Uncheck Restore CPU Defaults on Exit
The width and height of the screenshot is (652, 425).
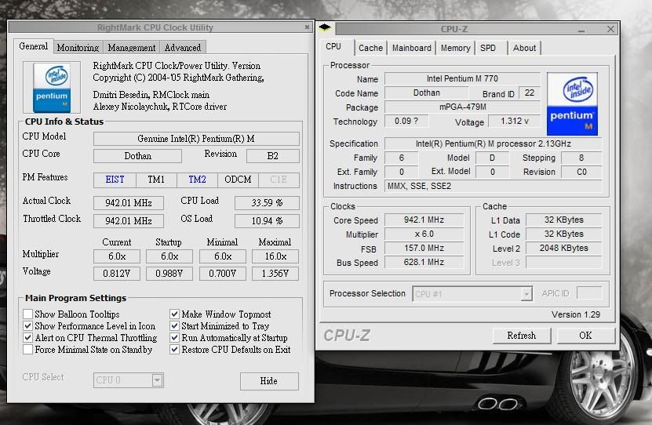(175, 350)
